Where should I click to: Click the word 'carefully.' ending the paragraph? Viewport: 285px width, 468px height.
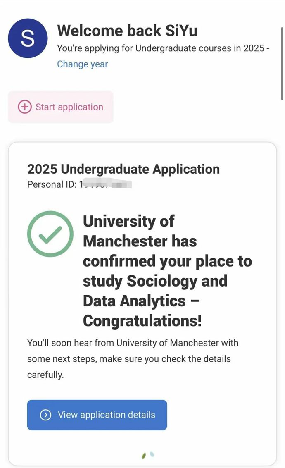click(45, 375)
